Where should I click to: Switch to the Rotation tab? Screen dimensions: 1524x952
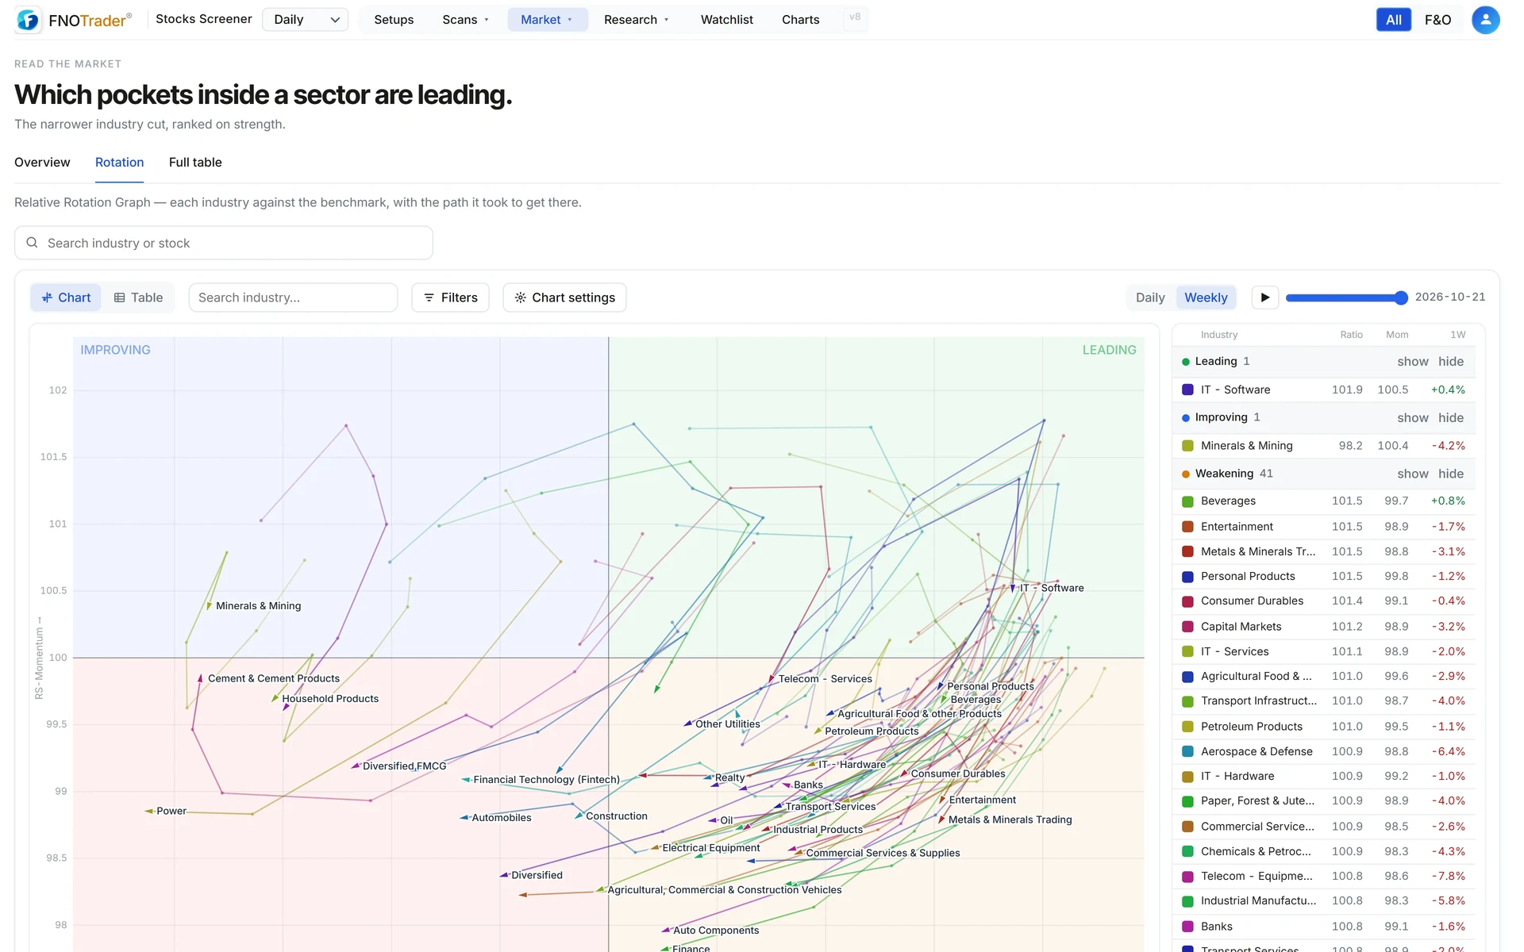pyautogui.click(x=119, y=163)
